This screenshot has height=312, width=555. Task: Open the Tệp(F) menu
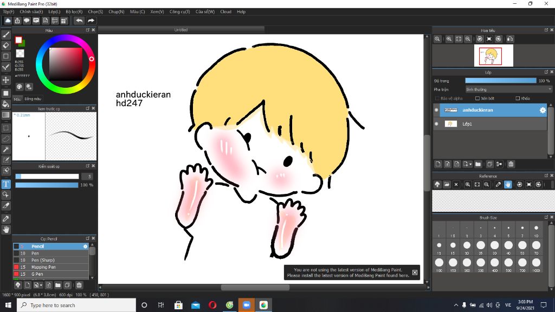tap(9, 12)
